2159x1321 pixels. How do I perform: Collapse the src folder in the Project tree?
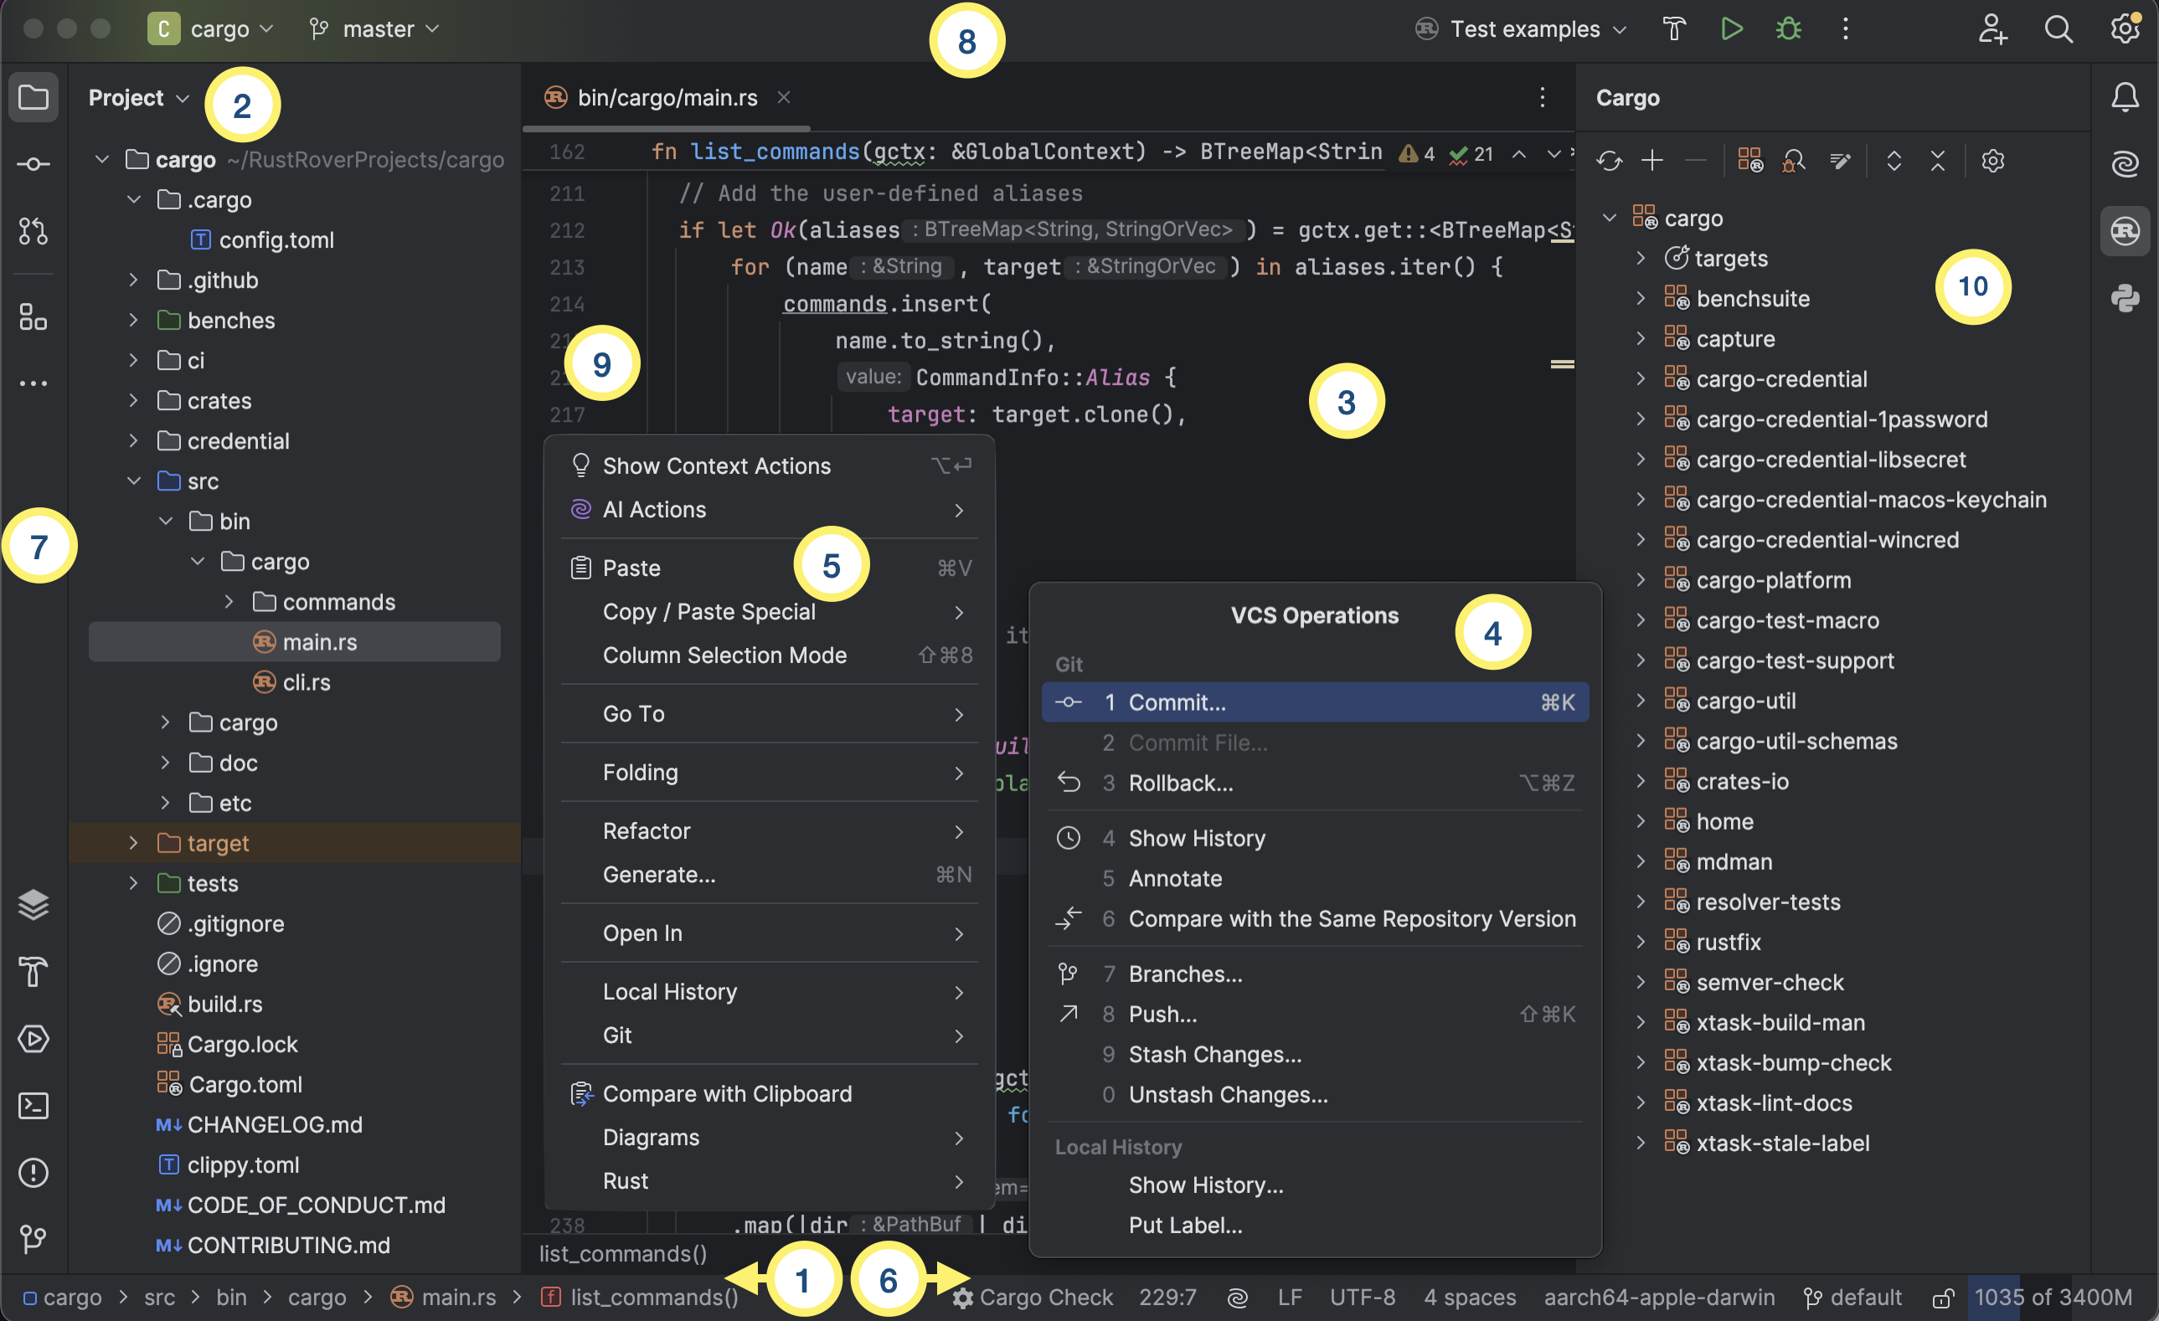134,481
